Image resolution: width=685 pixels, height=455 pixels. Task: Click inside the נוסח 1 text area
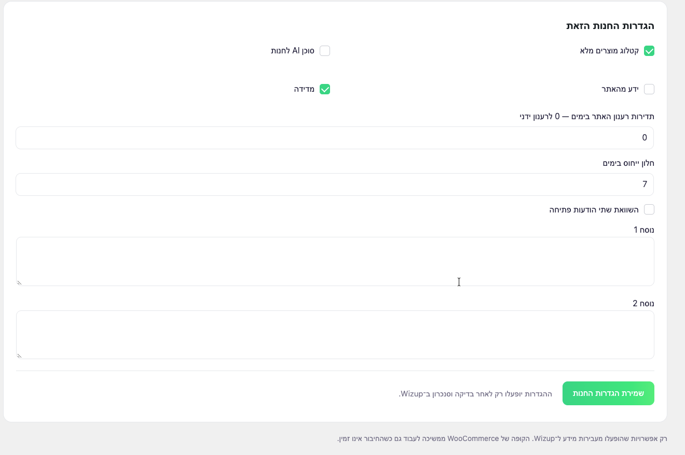tap(335, 261)
